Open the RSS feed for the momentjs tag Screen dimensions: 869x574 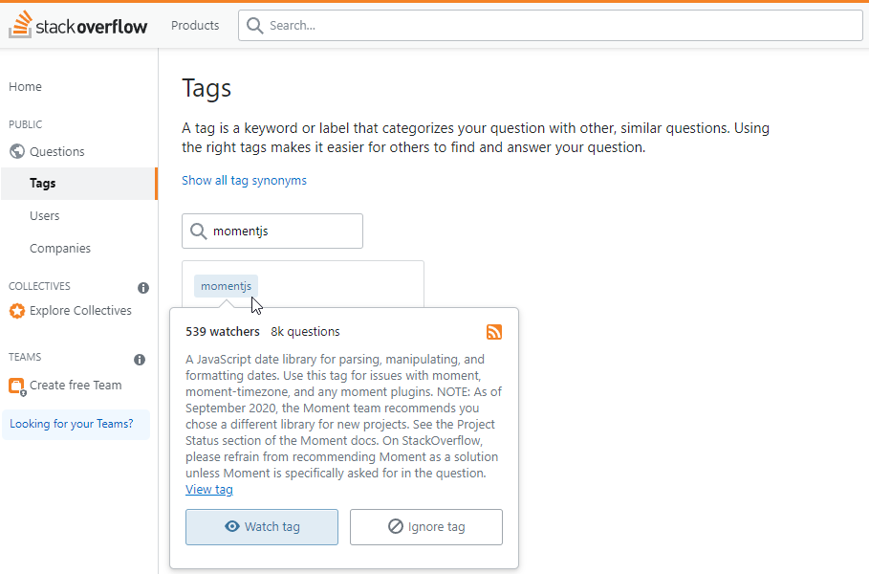pos(494,332)
